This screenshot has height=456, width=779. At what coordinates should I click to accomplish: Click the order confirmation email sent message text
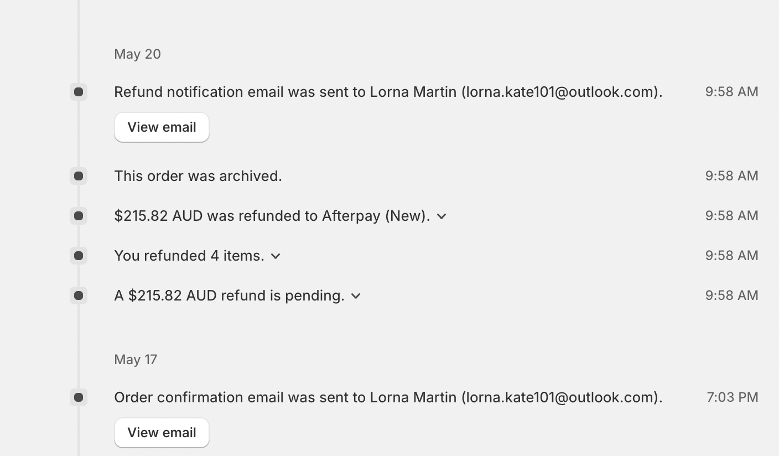[388, 397]
